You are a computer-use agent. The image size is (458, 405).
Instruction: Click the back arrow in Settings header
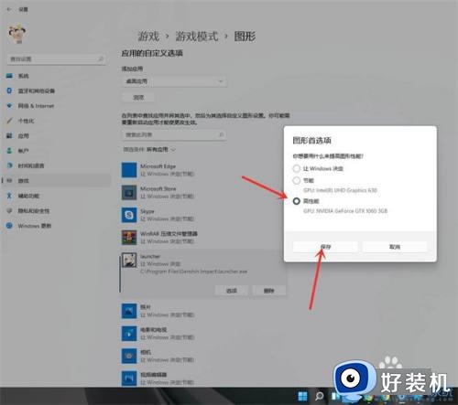9,9
